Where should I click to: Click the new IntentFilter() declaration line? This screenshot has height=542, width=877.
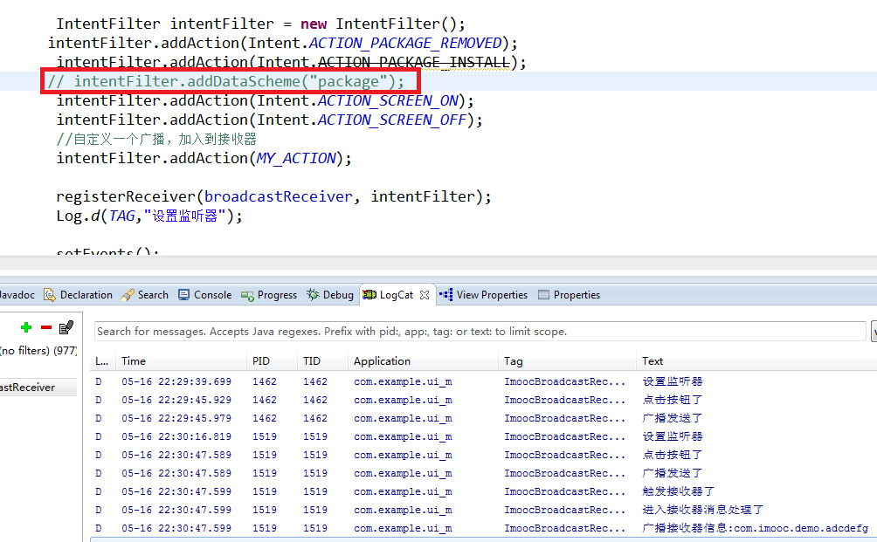point(260,24)
